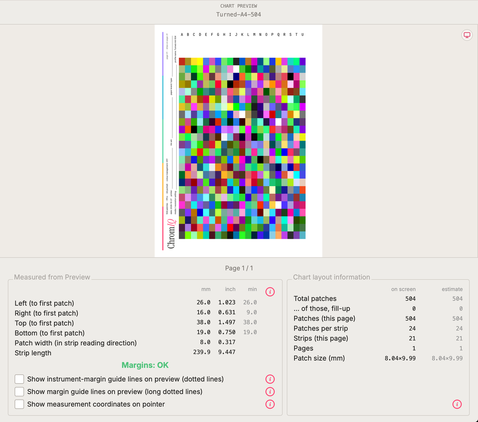The image size is (478, 422).
Task: Click the chart page preview thumbnail
Action: click(239, 141)
